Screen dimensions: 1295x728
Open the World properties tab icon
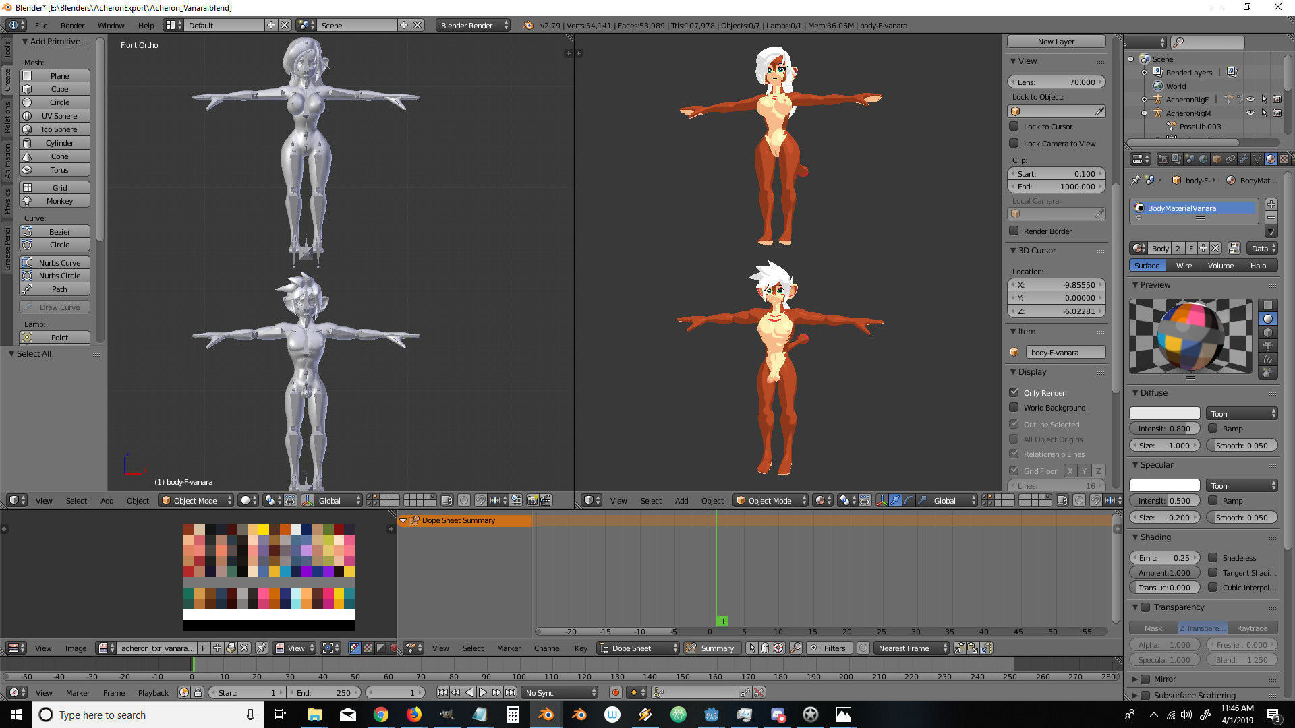coord(1203,159)
